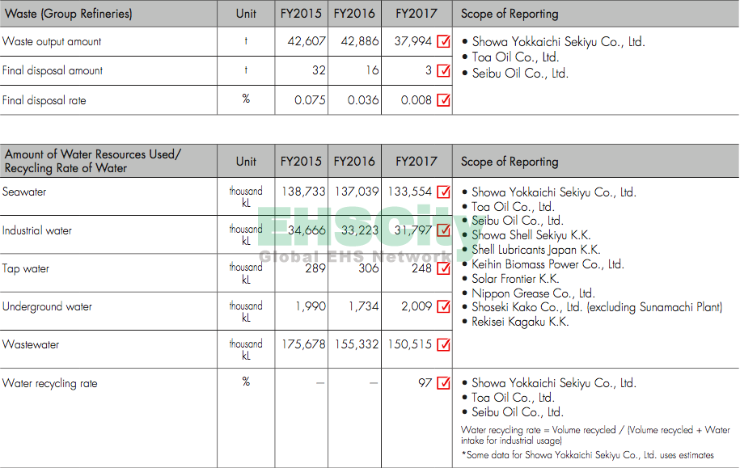
Task: Select the "Underground water" row label
Action: 47,306
